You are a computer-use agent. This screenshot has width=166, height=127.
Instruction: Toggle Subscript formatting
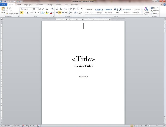point(35,13)
